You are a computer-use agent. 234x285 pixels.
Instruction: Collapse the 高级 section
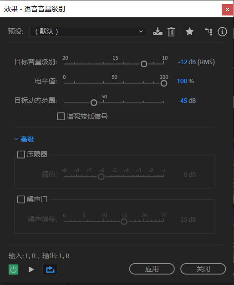[24, 139]
